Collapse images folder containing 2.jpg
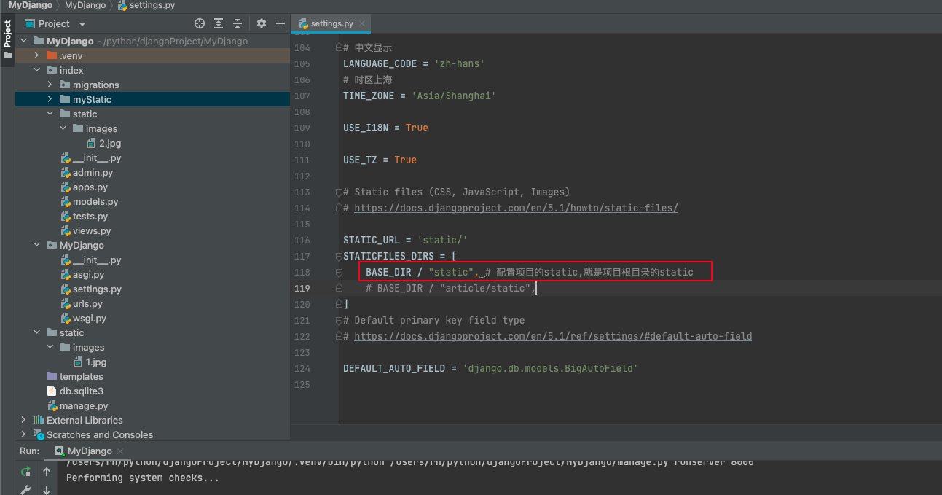942x495 pixels. pos(63,128)
